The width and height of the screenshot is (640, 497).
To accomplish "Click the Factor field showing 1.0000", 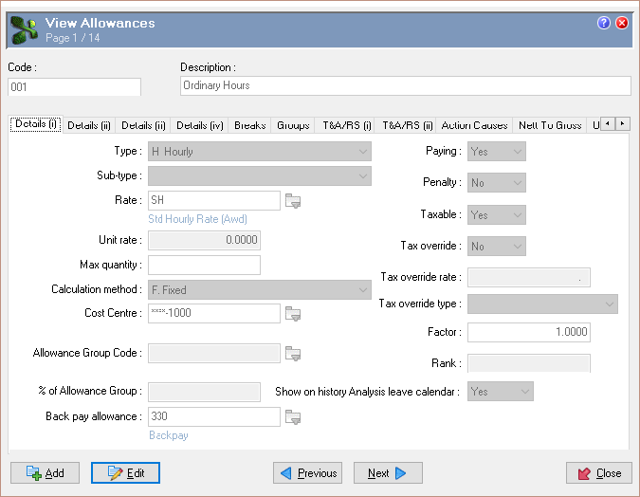I will point(529,332).
